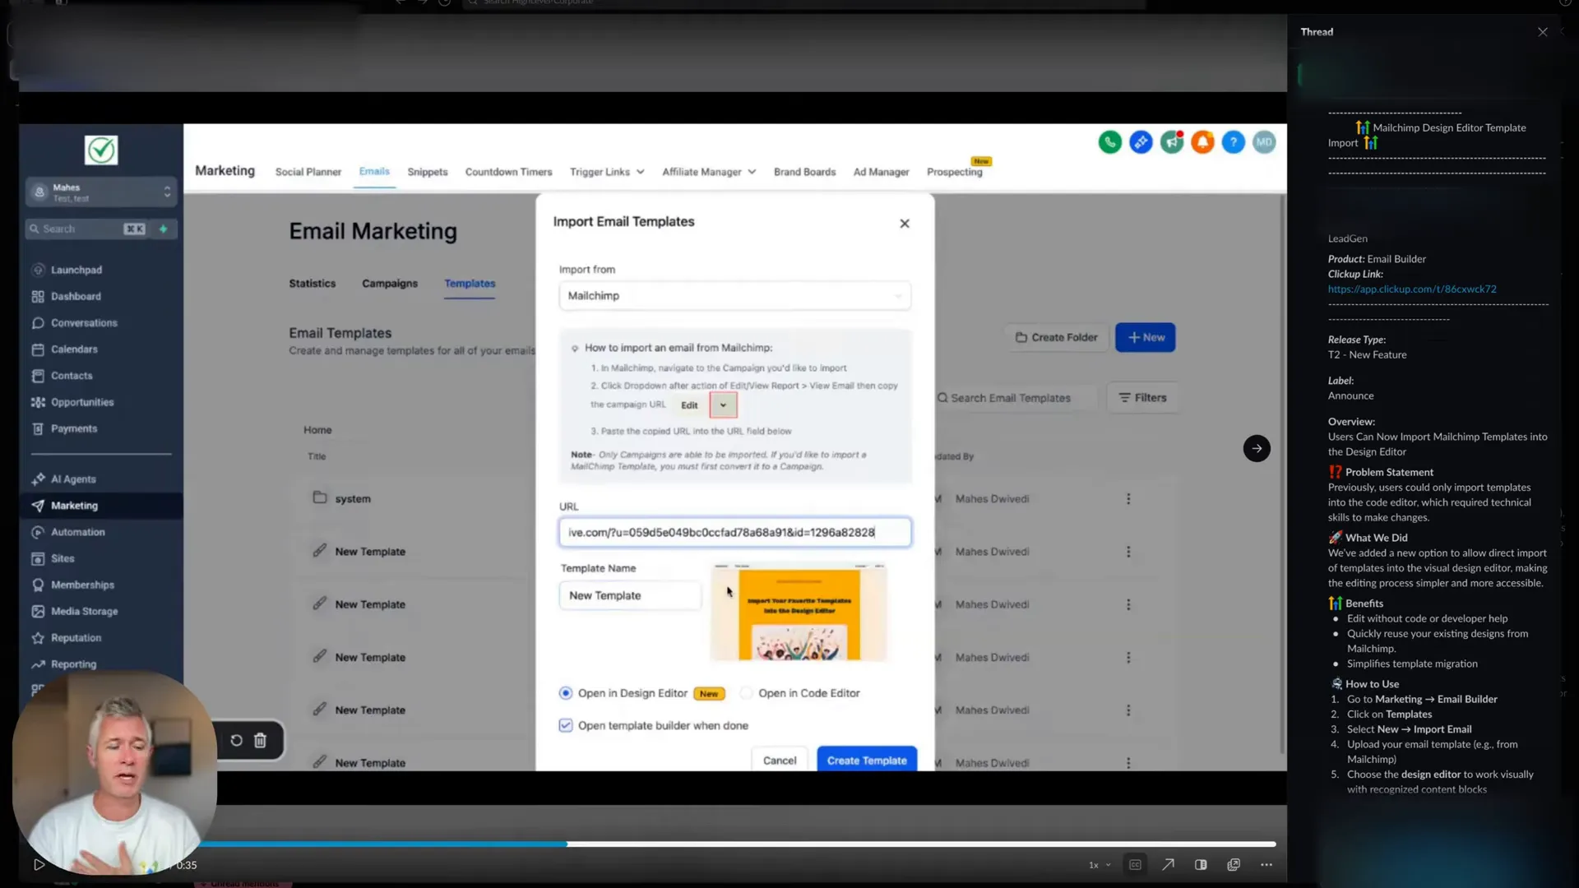Screen dimensions: 1579x888
Task: Go to the Brand Boards tab
Action: coord(804,172)
